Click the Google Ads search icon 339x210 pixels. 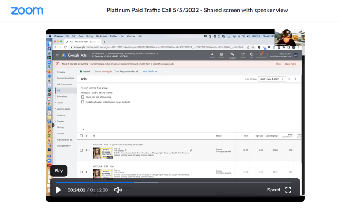pyautogui.click(x=212, y=54)
